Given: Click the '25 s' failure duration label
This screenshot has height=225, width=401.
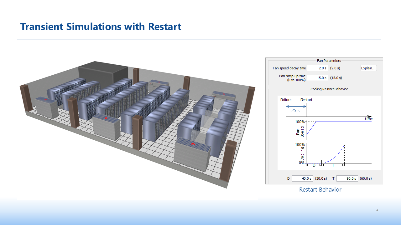Looking at the screenshot, I should coord(295,111).
